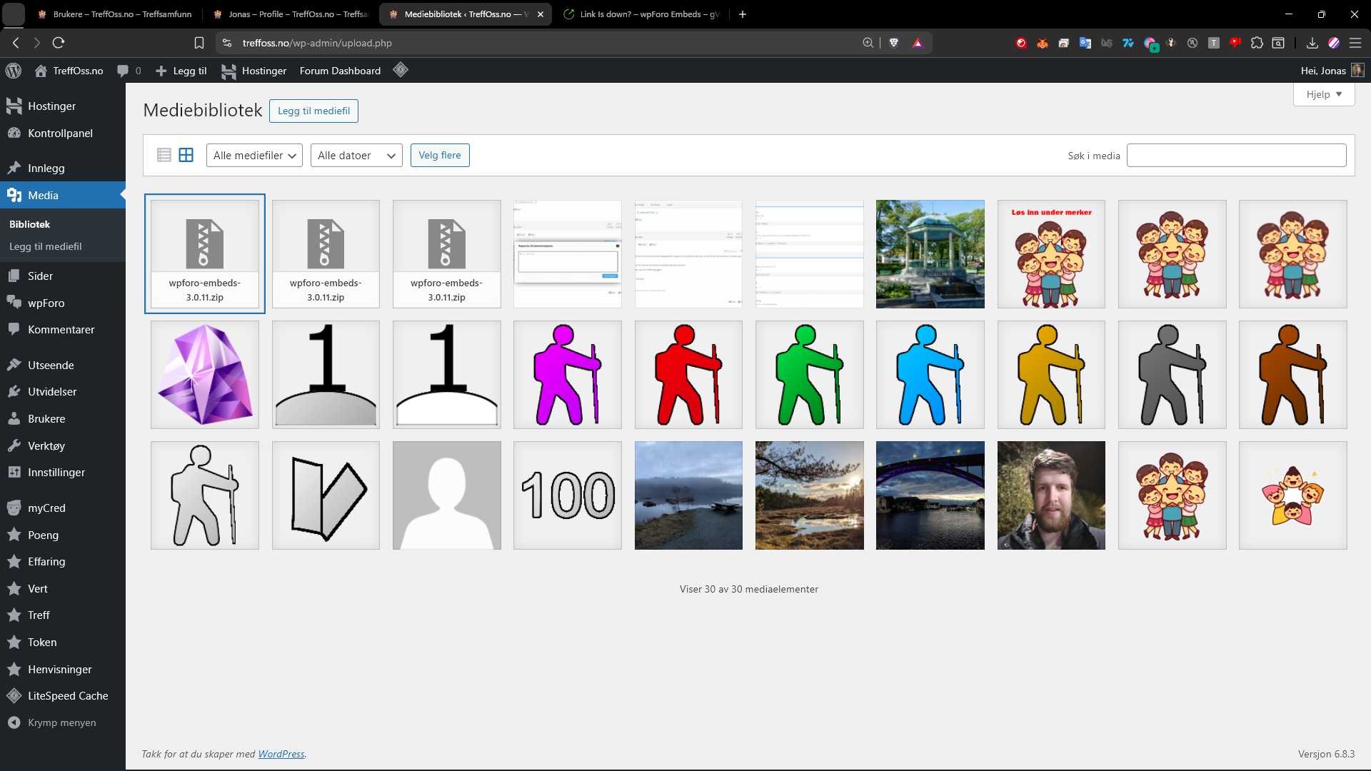Click the WordPress logo in admin bar
The width and height of the screenshot is (1371, 771).
pyautogui.click(x=14, y=71)
